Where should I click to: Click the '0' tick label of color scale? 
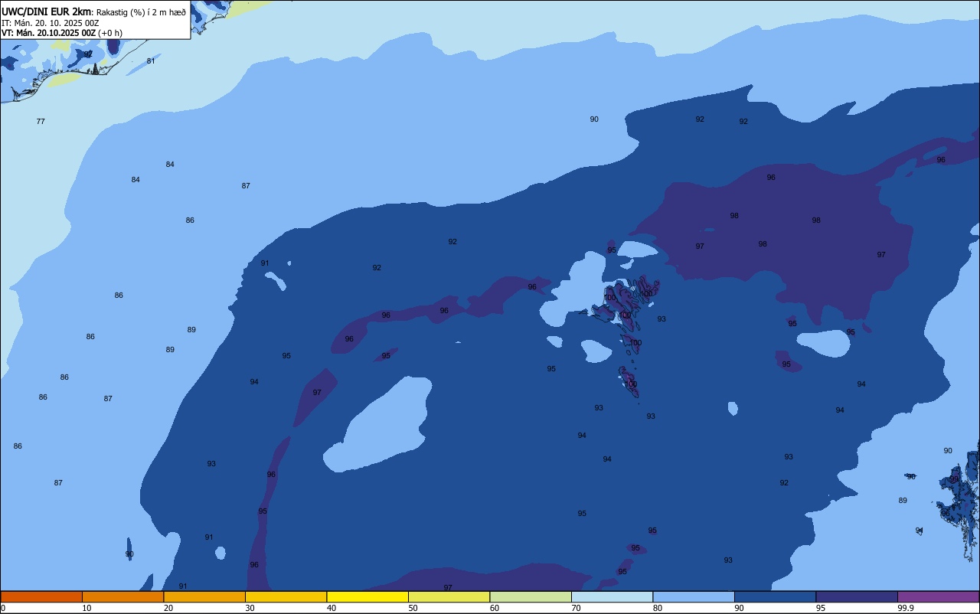tap(3, 608)
